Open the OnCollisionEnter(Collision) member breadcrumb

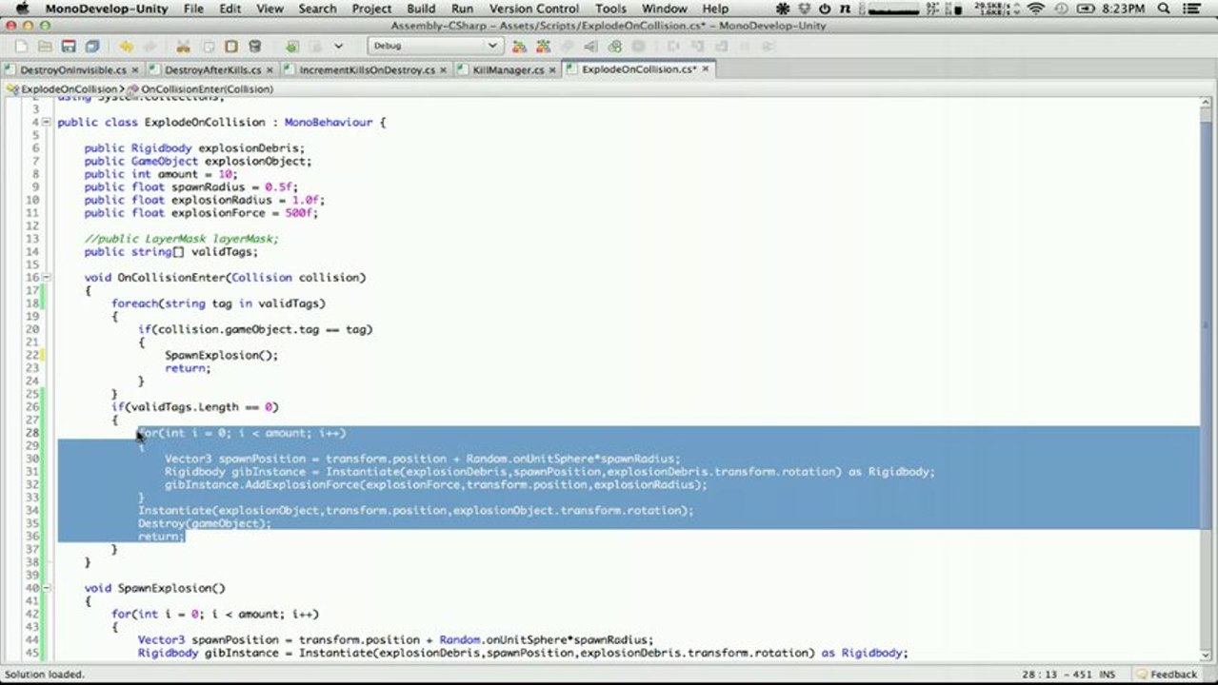click(x=201, y=88)
